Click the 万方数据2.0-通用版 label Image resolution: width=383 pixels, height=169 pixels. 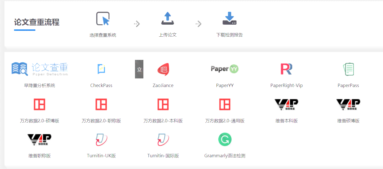point(225,121)
